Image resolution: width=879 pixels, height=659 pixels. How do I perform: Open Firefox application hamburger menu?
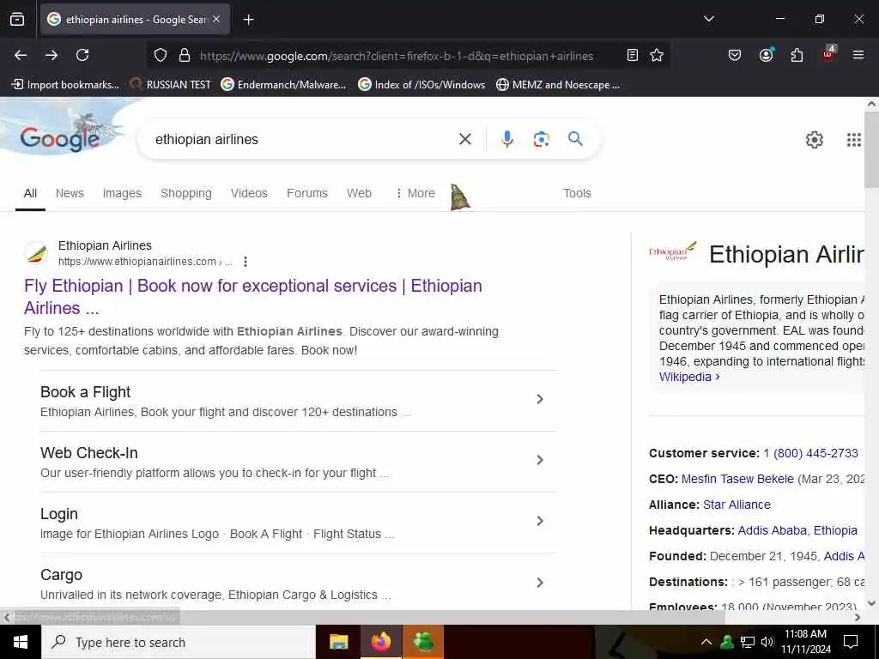pos(858,55)
